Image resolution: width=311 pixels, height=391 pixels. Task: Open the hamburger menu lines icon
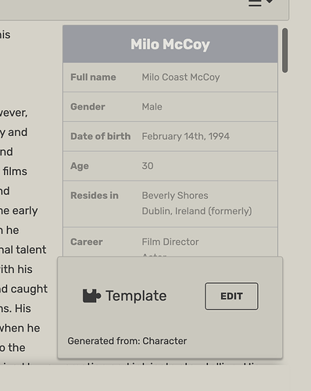click(x=255, y=3)
